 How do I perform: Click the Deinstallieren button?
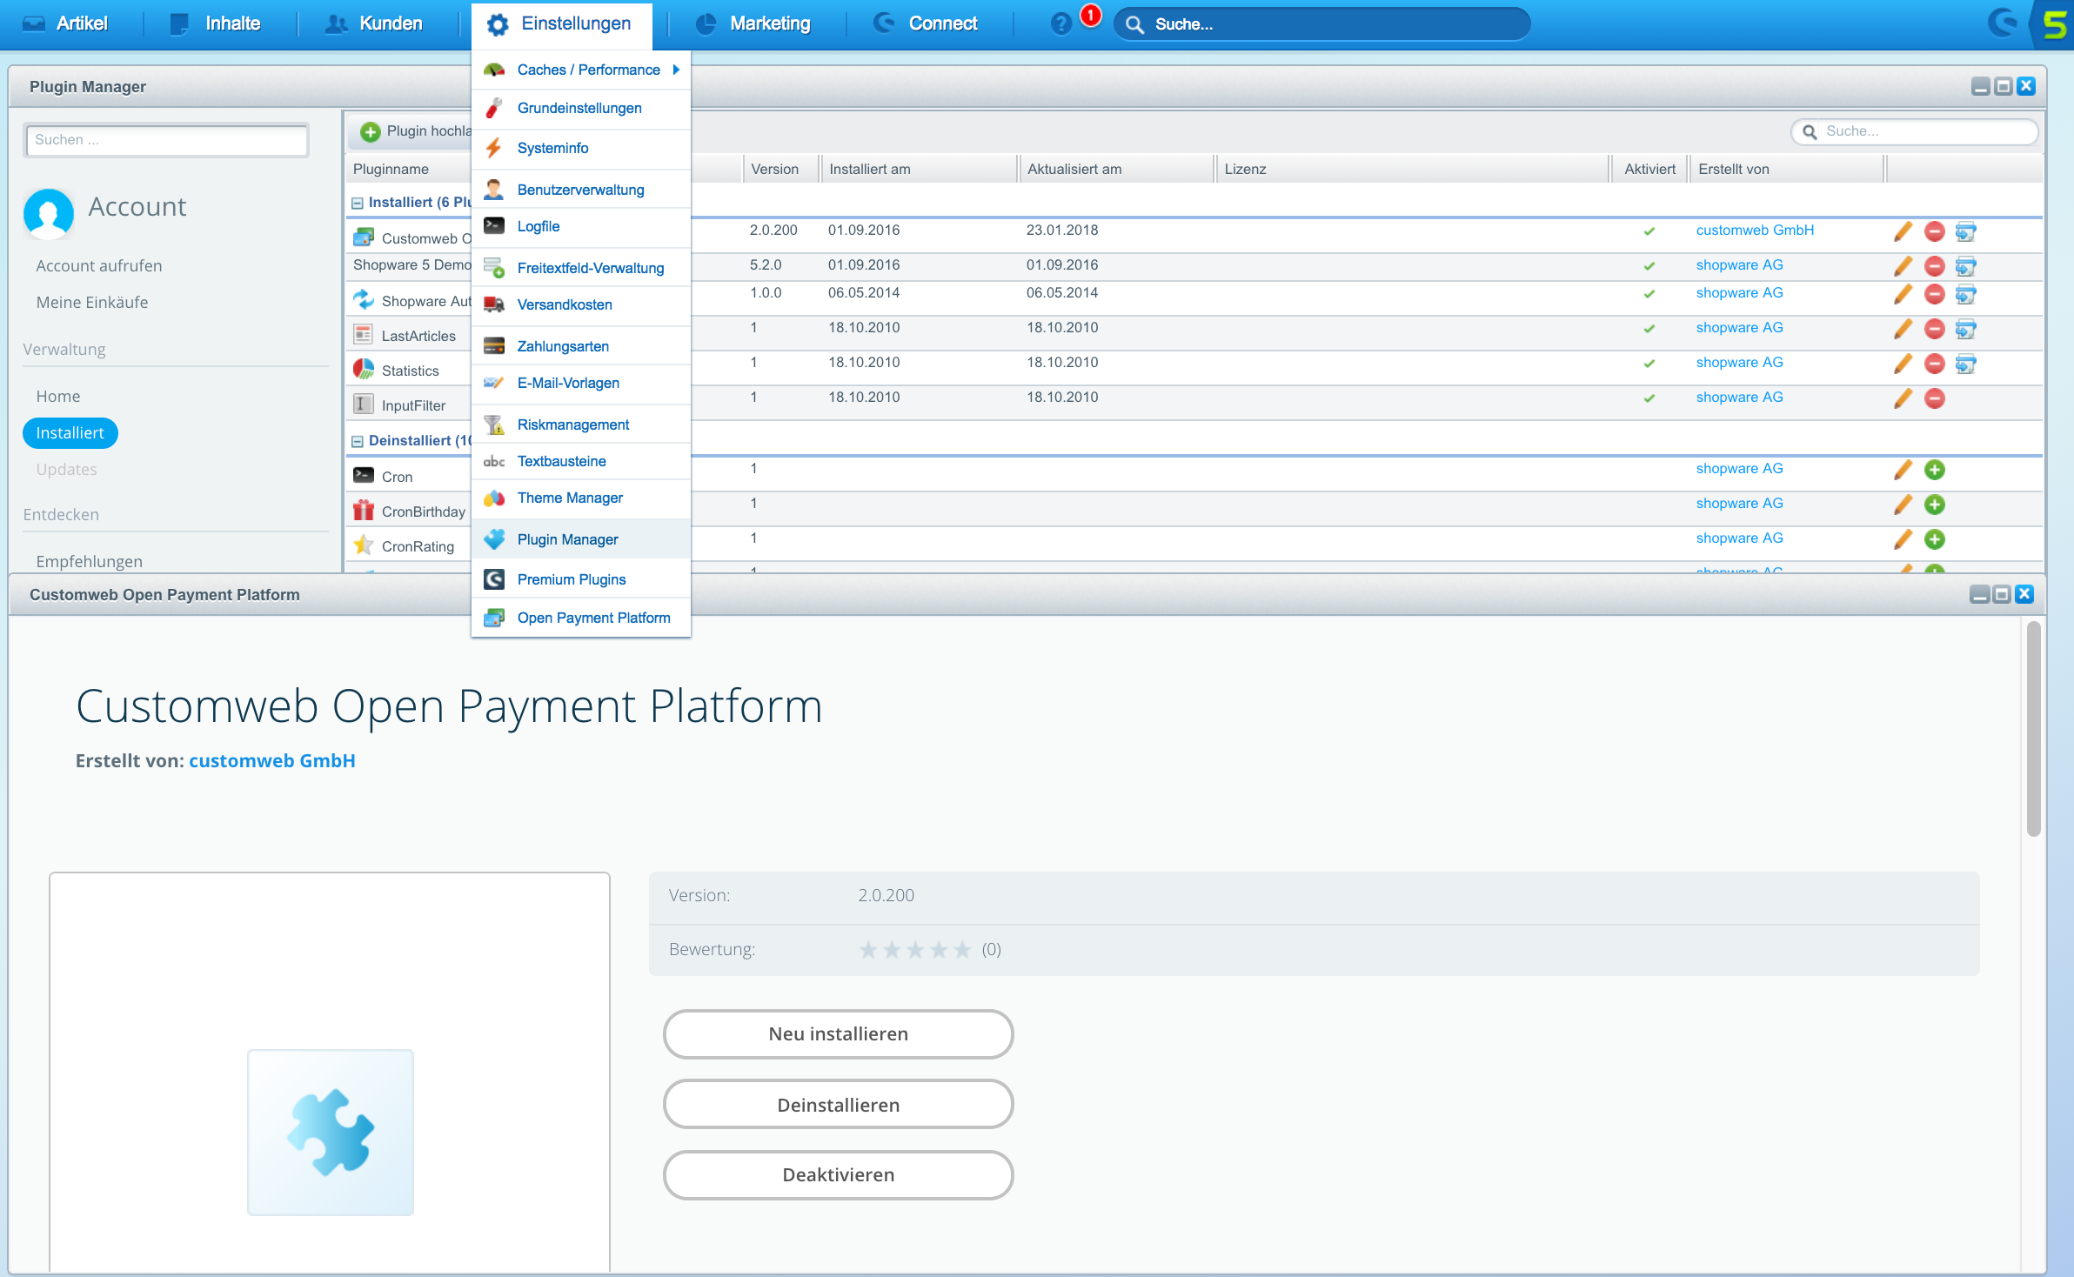(838, 1105)
